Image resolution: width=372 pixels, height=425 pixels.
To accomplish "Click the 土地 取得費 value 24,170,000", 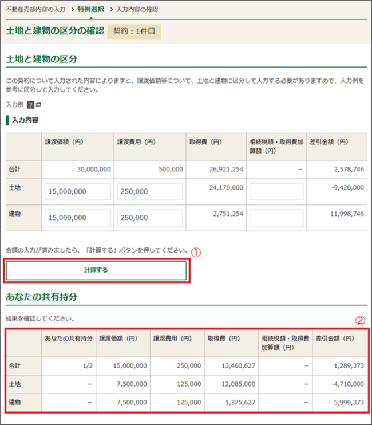I will [x=224, y=186].
